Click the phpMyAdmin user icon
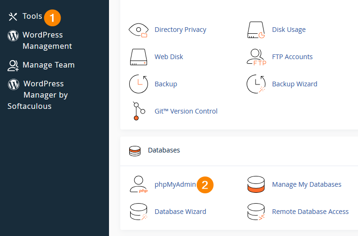This screenshot has height=236, width=358. tap(139, 184)
